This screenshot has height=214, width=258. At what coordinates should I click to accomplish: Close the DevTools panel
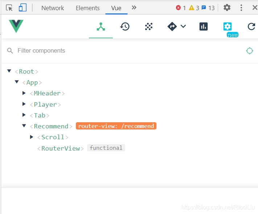coord(255,8)
